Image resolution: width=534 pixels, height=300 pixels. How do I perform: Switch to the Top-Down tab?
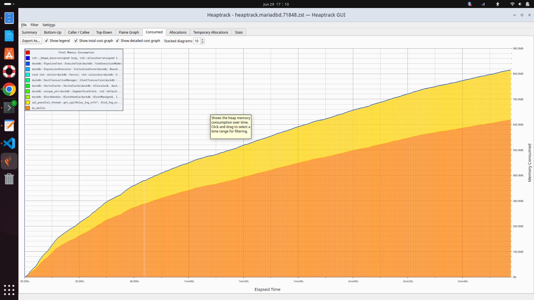click(104, 32)
